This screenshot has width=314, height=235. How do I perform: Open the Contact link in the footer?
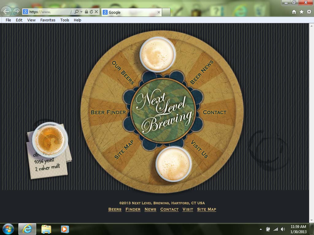coord(169,209)
